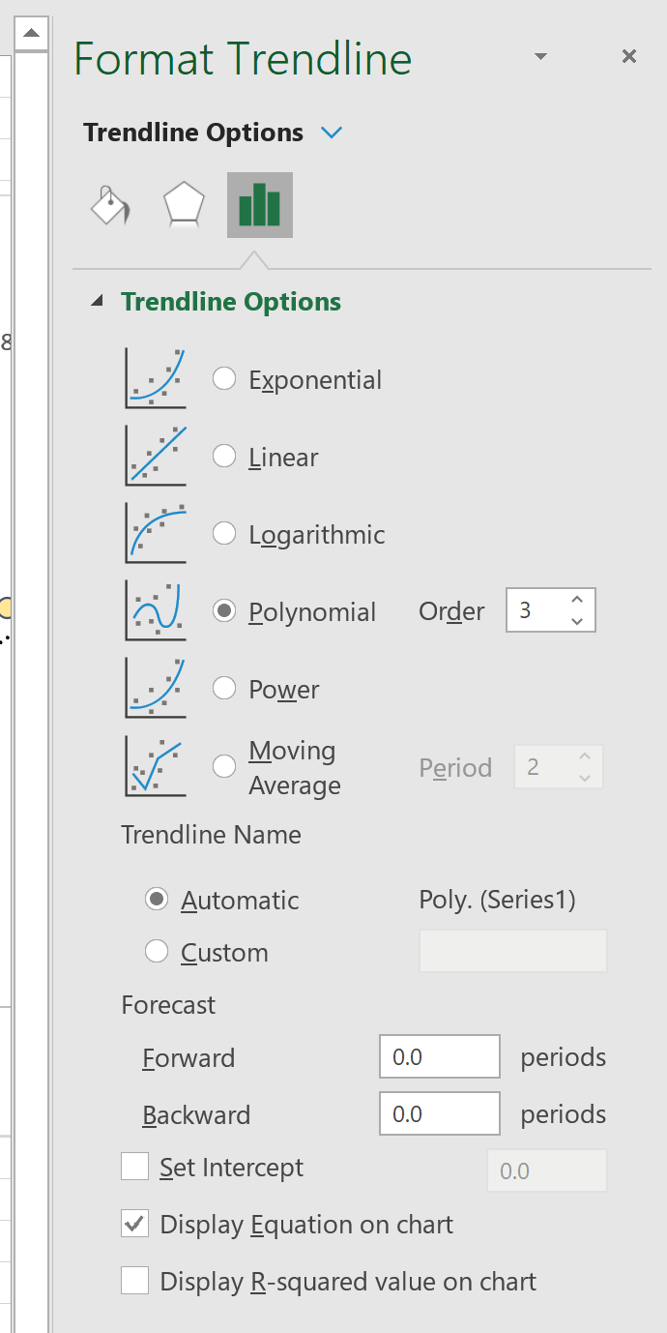Select the Exponential radio button
Viewport: 667px width, 1333px height.
(x=224, y=379)
